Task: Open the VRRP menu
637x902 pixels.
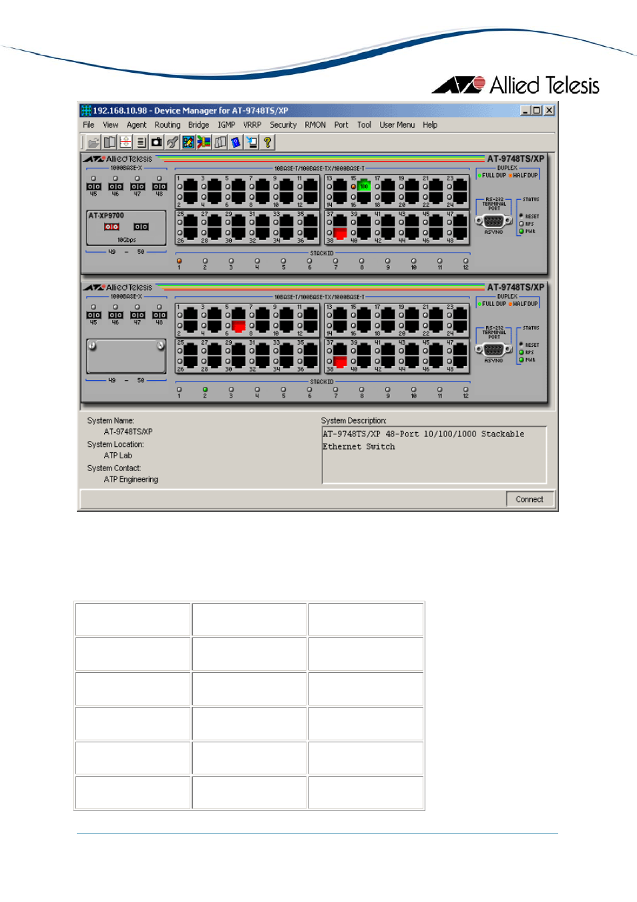Action: click(252, 125)
